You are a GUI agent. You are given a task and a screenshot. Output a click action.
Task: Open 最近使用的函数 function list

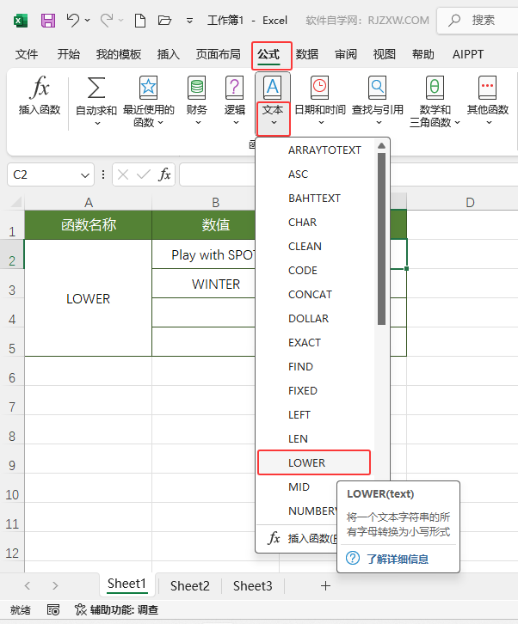(x=148, y=101)
